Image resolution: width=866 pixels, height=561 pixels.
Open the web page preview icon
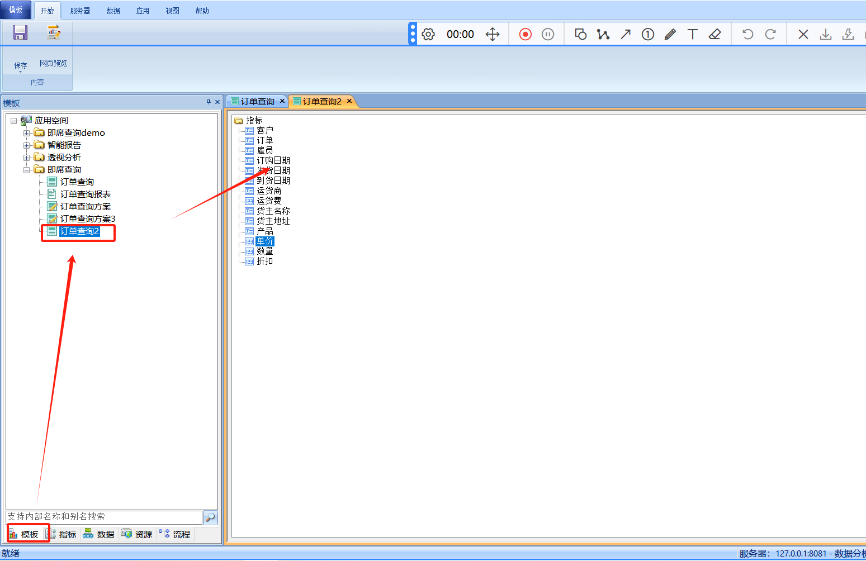pos(54,33)
